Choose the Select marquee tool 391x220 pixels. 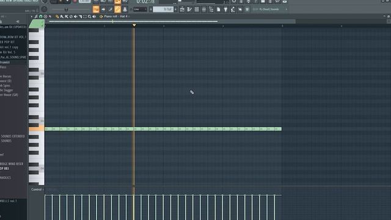tap(85, 16)
